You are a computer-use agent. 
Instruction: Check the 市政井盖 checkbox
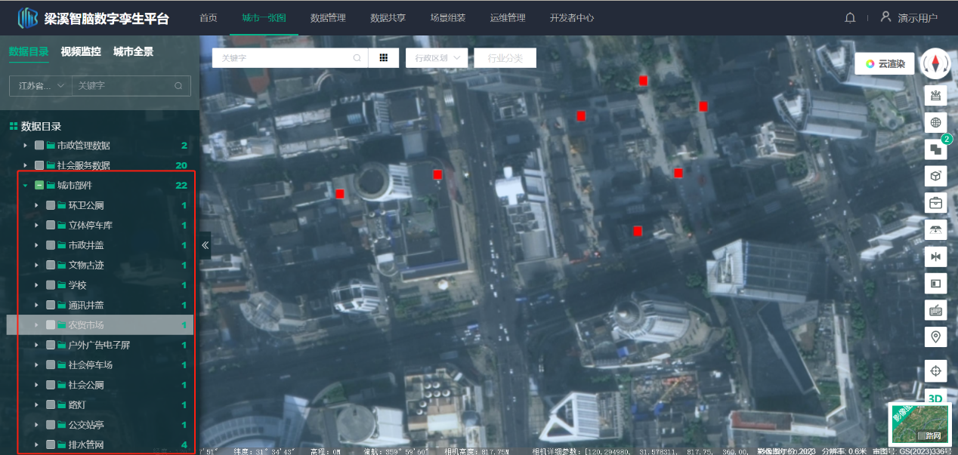[51, 245]
